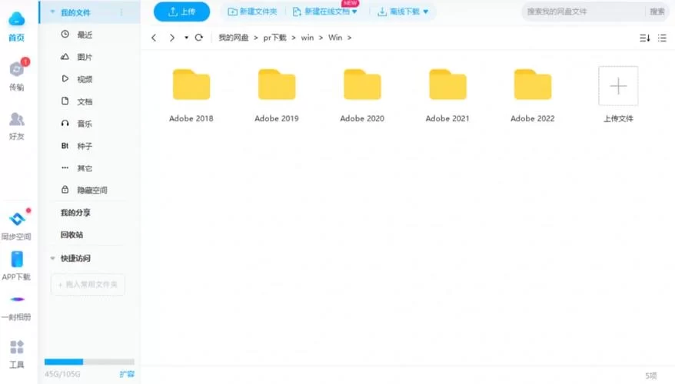Click 新建文件夹 new folder button
675x384 pixels.
[252, 12]
